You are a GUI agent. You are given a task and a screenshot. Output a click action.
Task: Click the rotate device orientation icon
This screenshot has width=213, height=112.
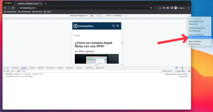click(x=126, y=16)
